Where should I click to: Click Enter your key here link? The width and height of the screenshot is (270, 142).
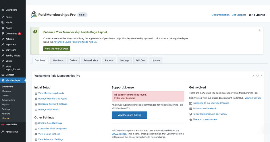click(125, 98)
